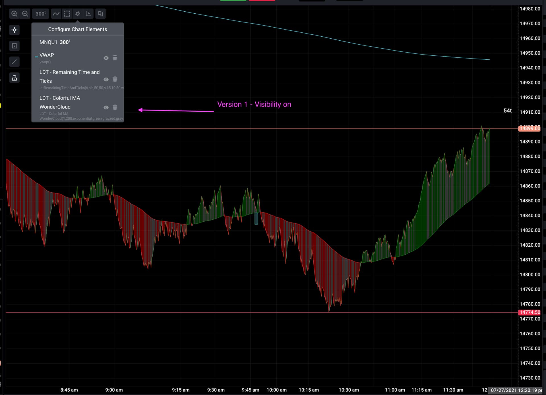
Task: Click the zoom in magnifier icon
Action: pyautogui.click(x=14, y=14)
